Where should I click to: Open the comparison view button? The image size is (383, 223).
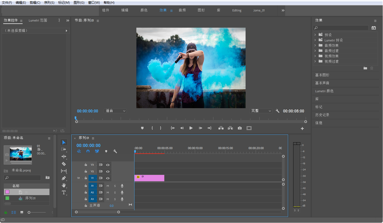tap(249, 128)
